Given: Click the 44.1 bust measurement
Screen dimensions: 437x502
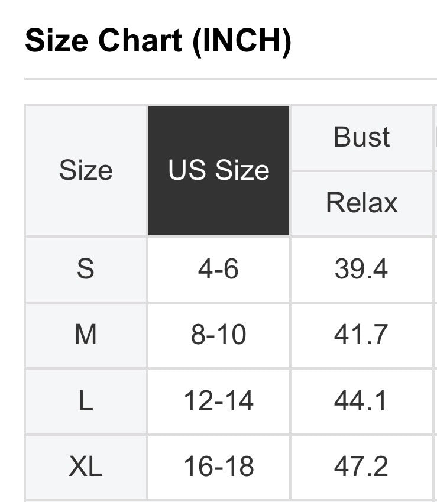Looking at the screenshot, I should 361,401.
